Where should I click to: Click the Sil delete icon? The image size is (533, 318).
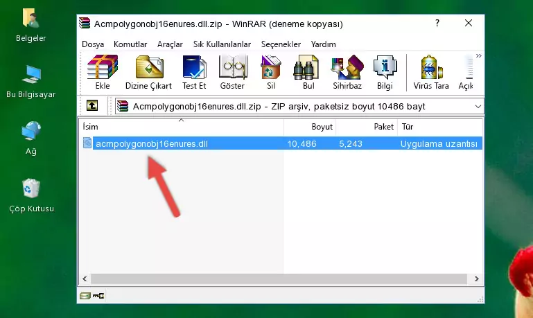(271, 72)
